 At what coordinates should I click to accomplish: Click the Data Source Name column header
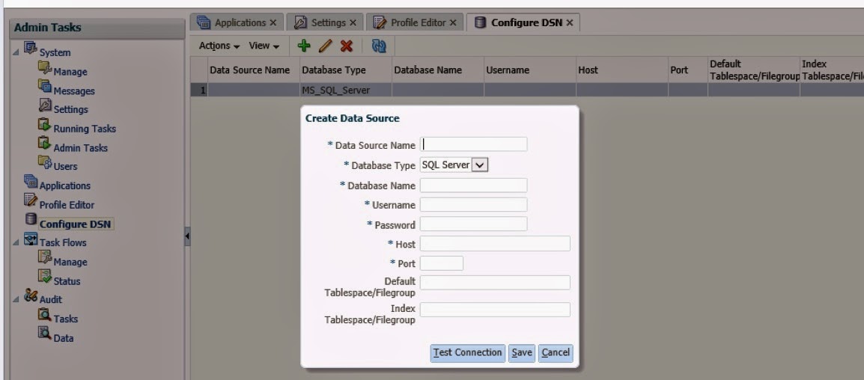coord(254,70)
